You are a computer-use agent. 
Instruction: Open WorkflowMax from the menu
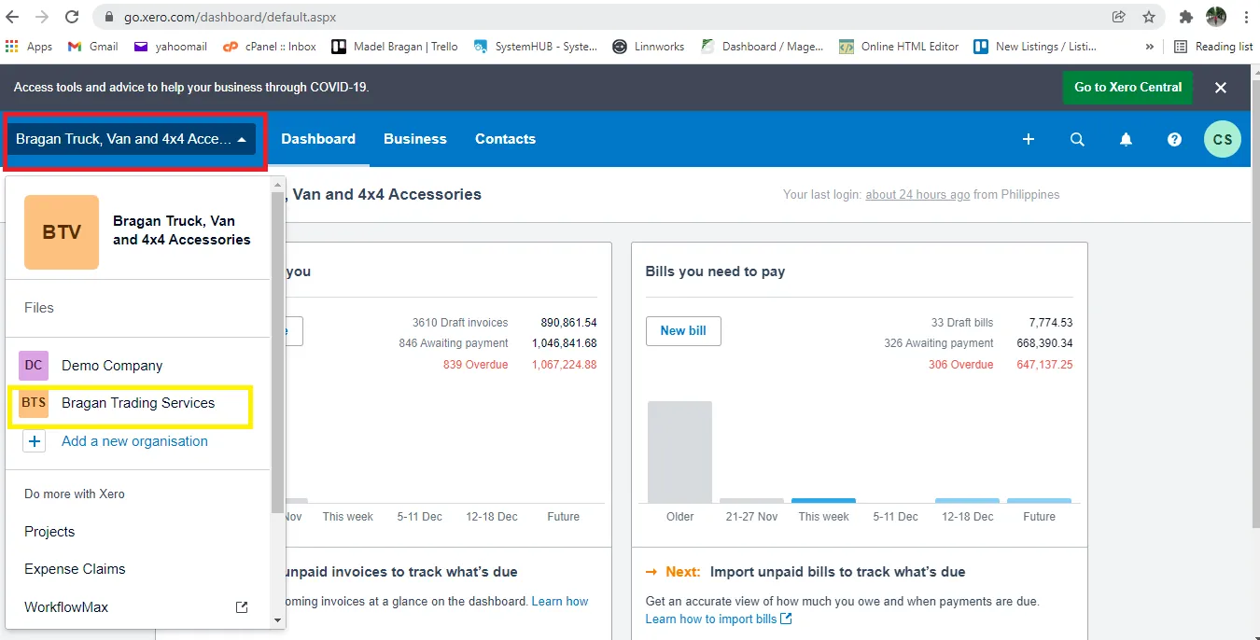66,607
